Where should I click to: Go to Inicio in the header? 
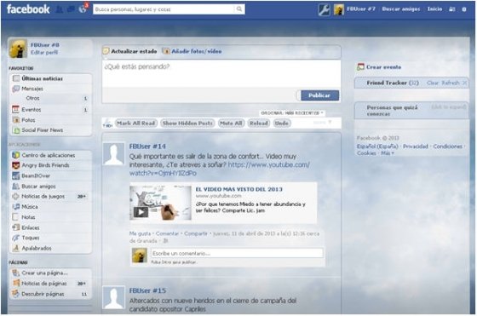coord(434,9)
